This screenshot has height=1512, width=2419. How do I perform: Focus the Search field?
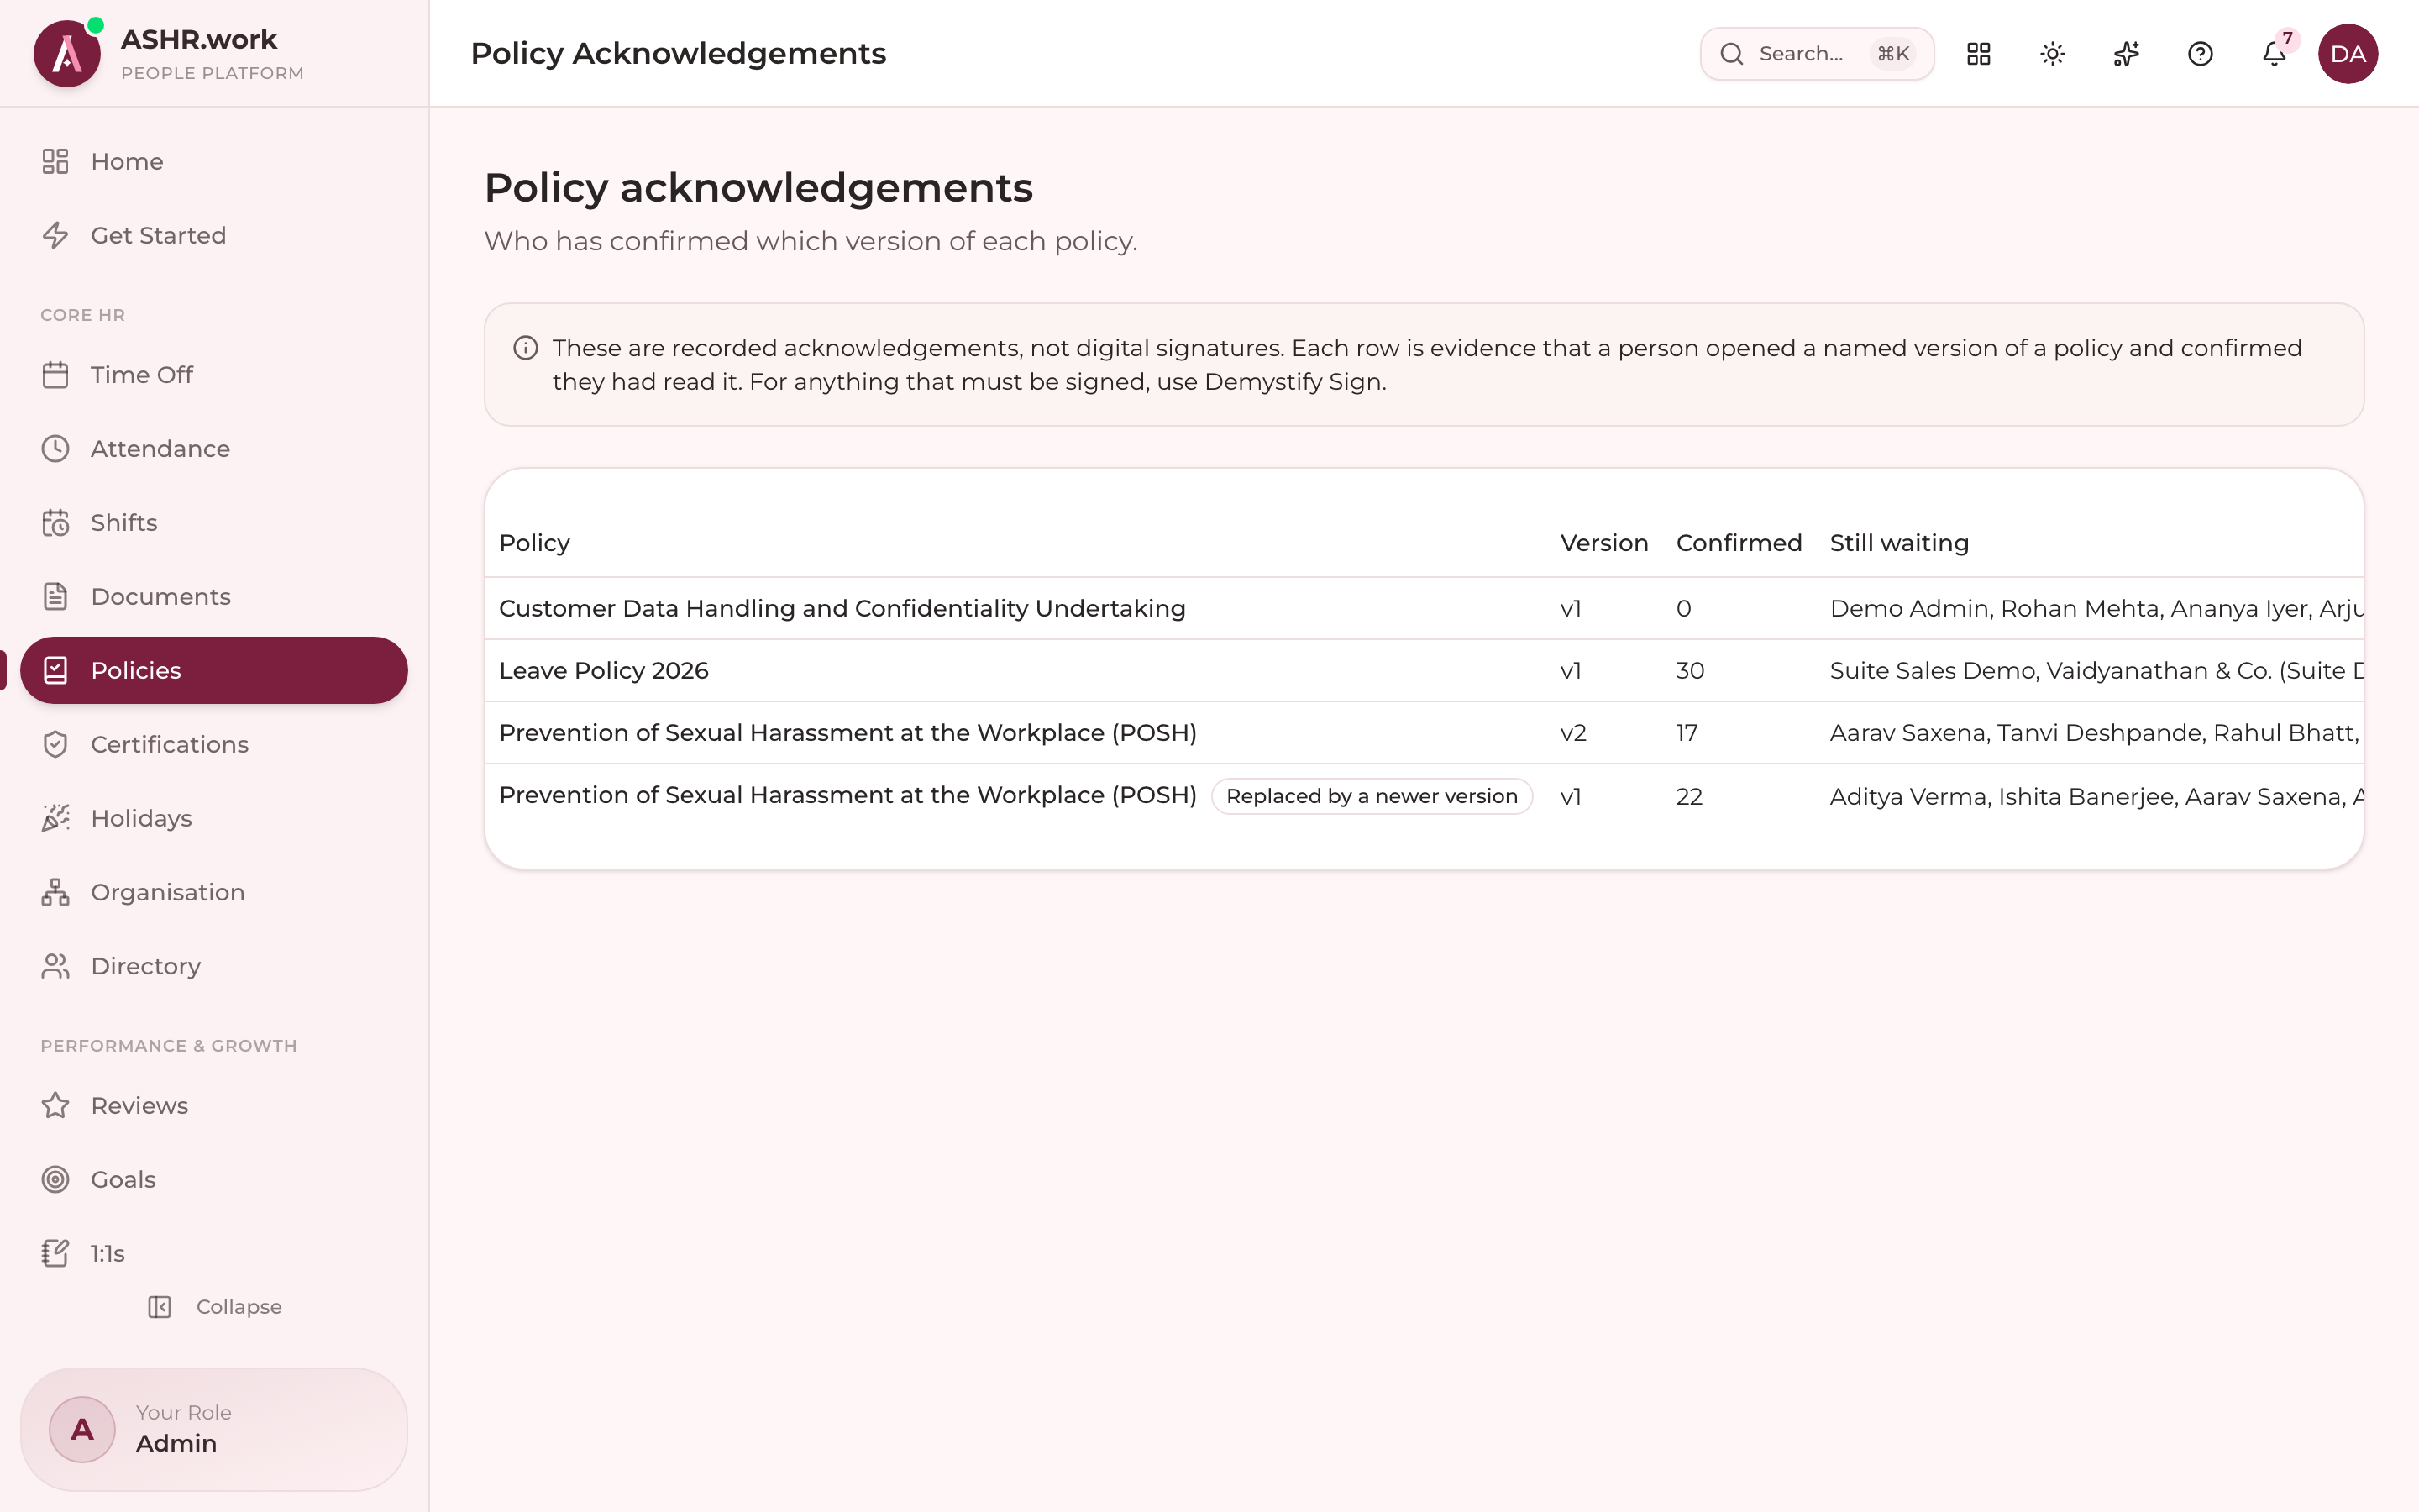(1816, 54)
